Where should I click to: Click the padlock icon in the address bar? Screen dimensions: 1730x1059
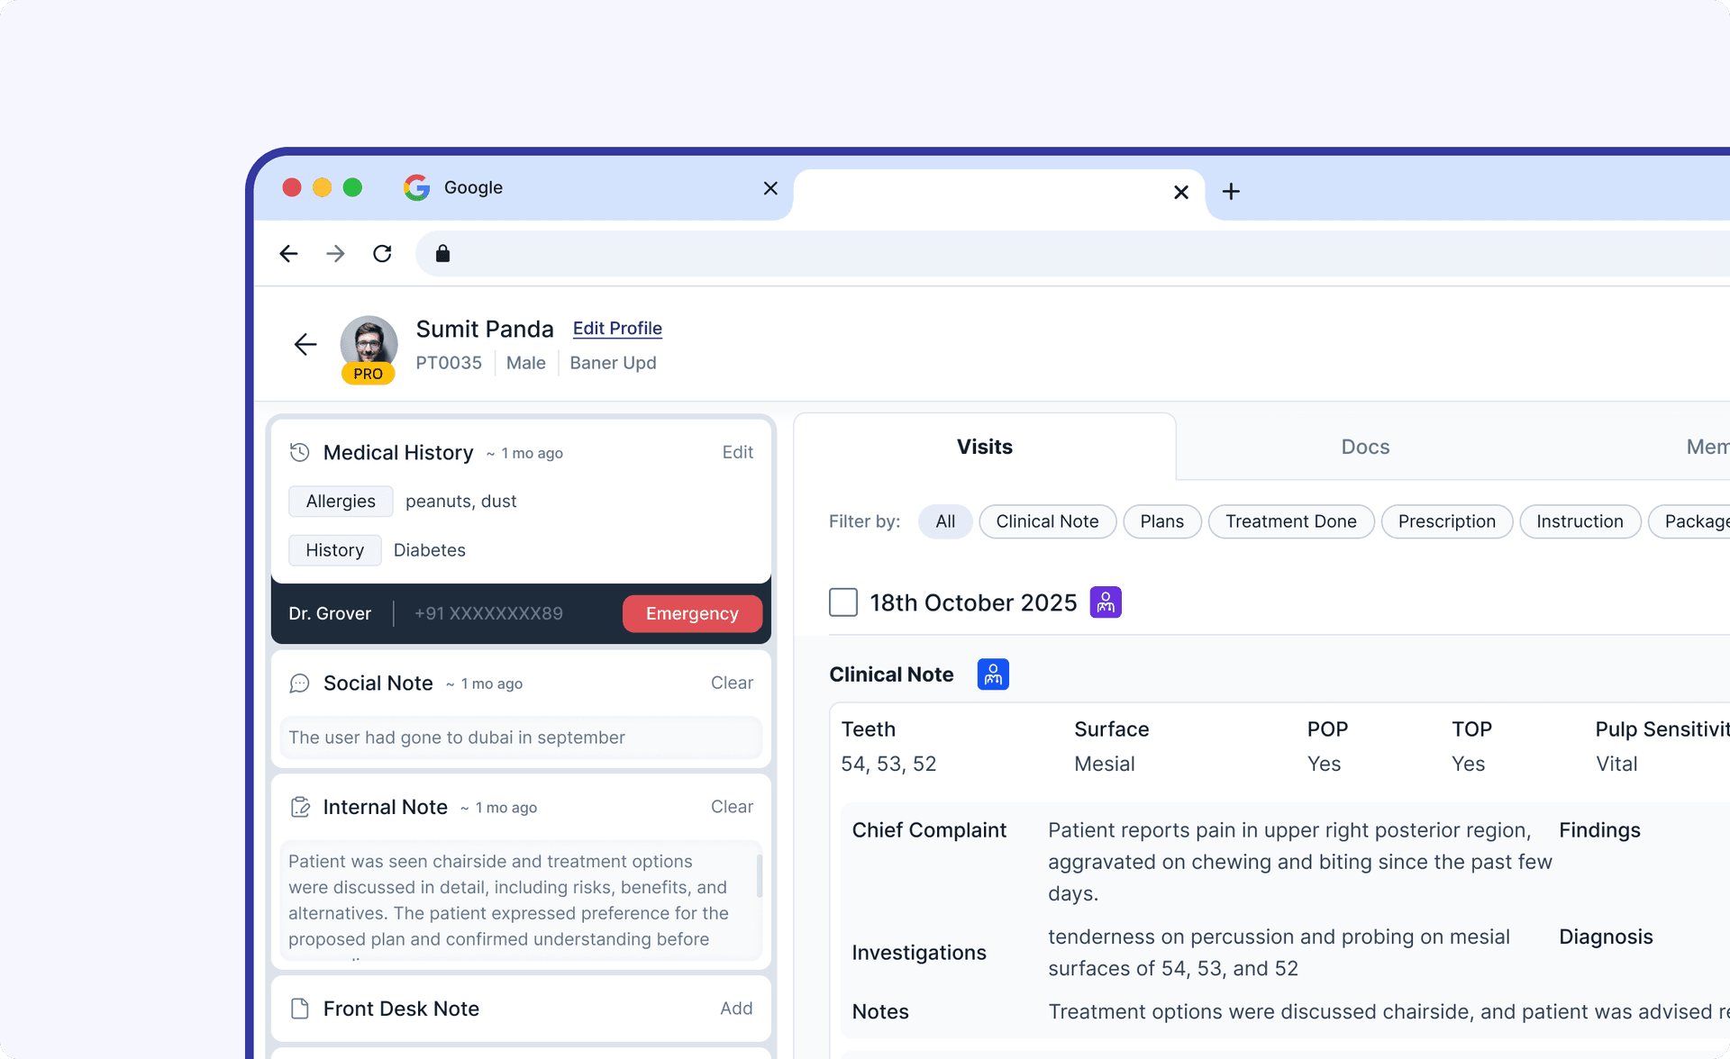tap(442, 253)
